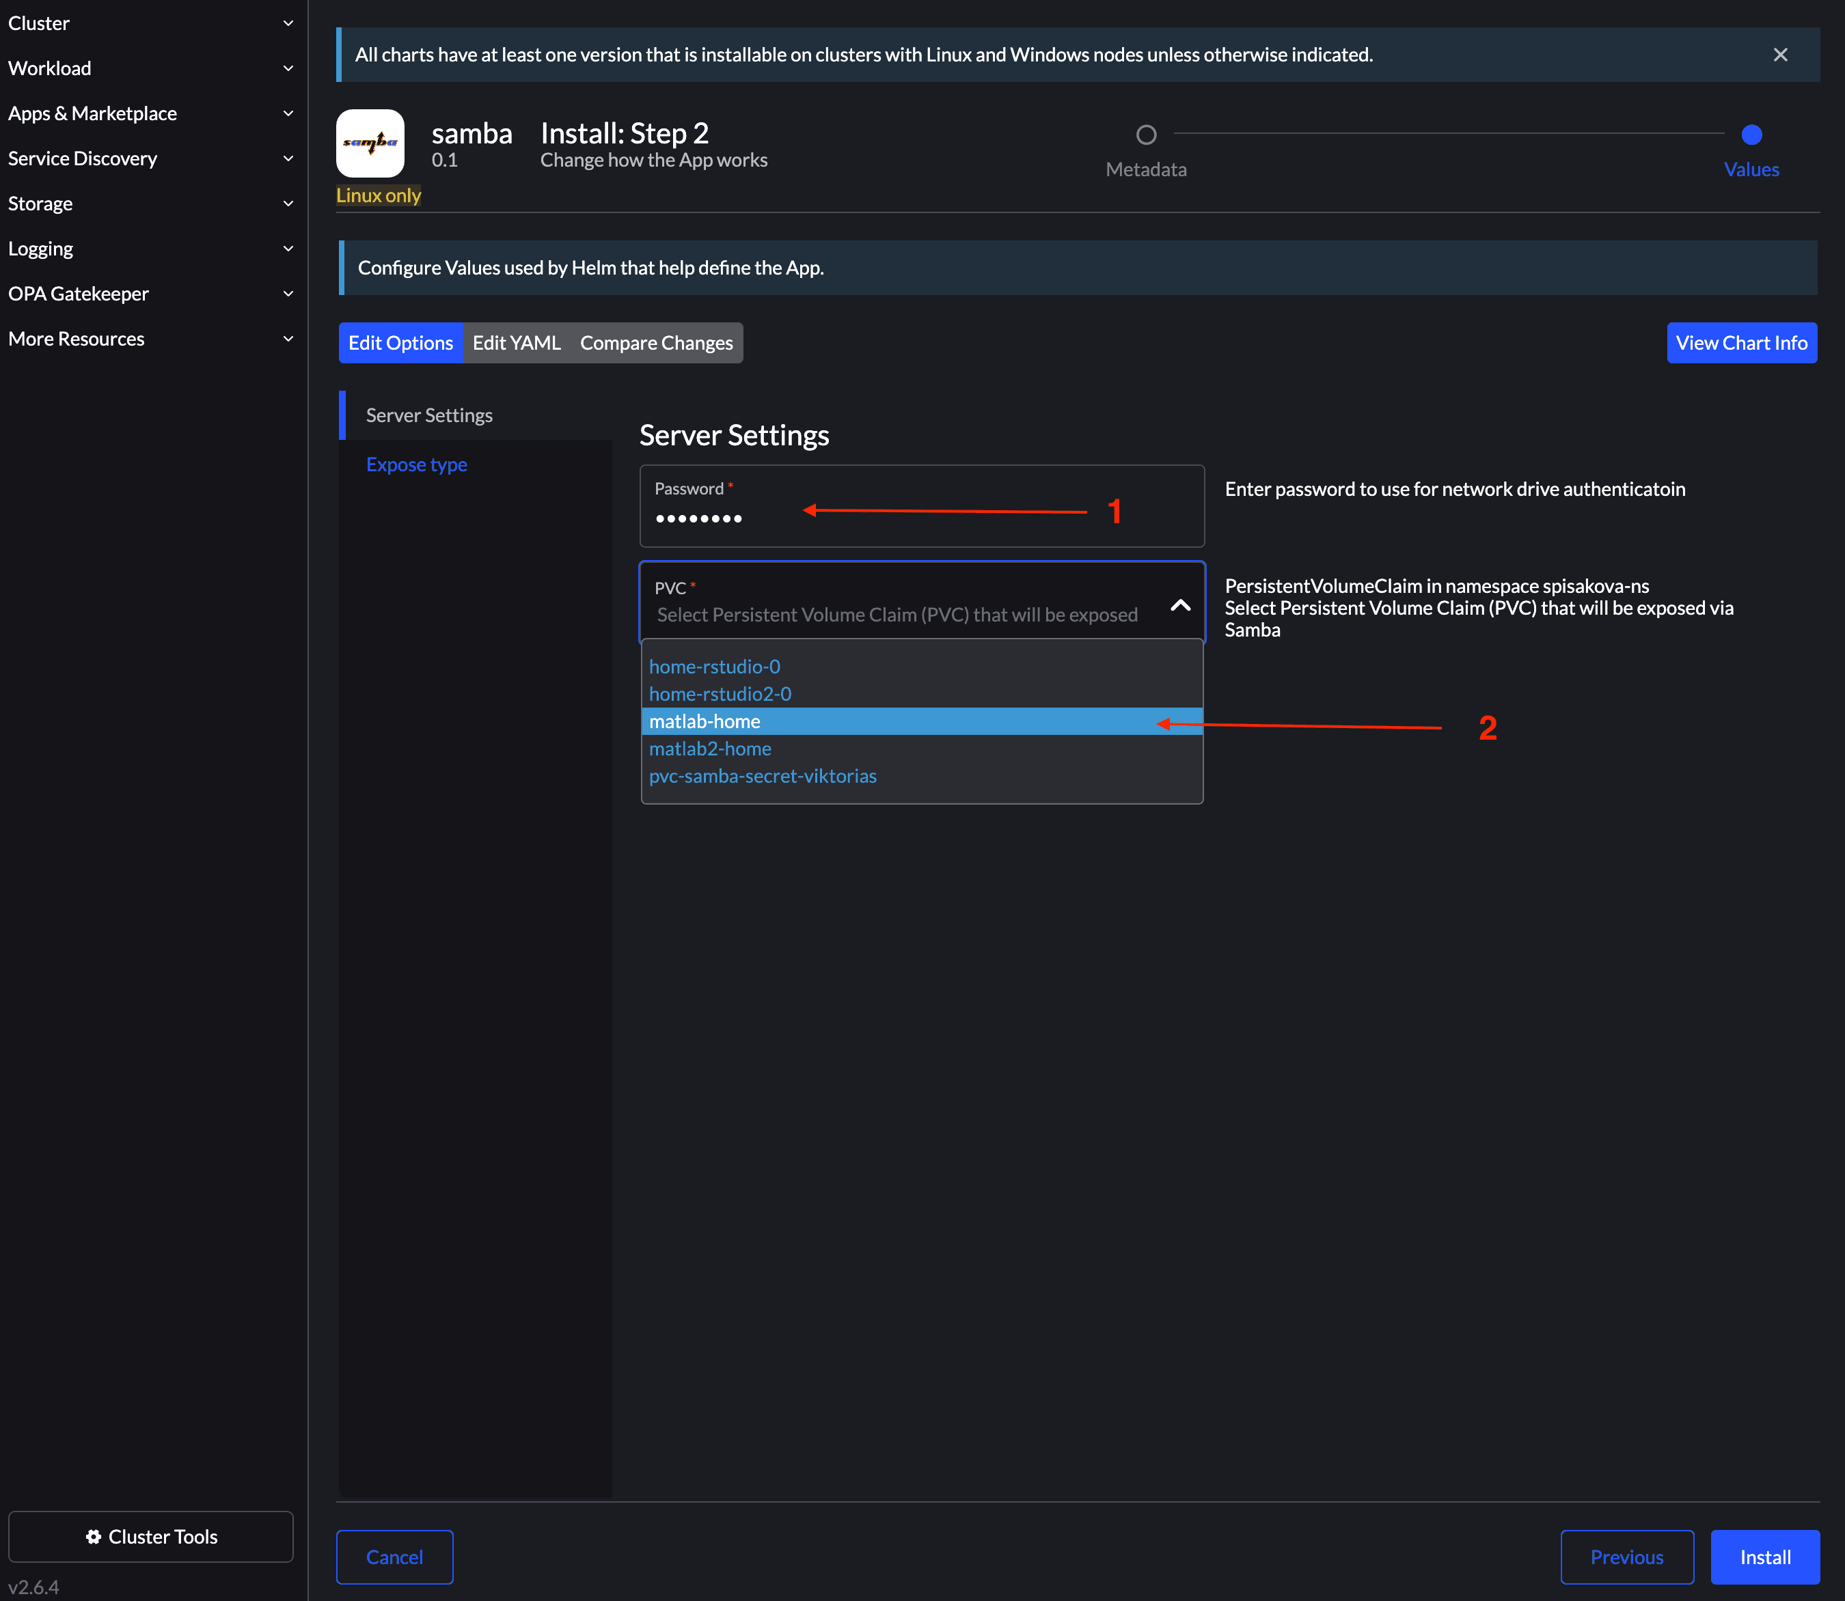This screenshot has width=1845, height=1601.
Task: Open View Chart Info
Action: (x=1740, y=342)
